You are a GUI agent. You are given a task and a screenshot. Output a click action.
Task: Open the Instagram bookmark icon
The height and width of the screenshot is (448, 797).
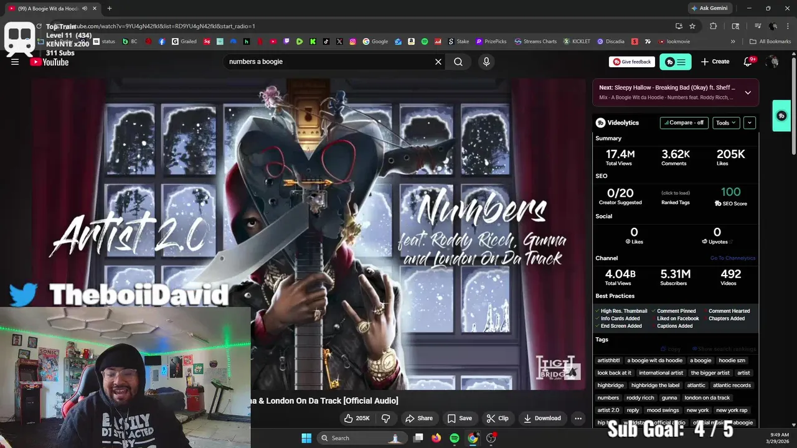(352, 42)
